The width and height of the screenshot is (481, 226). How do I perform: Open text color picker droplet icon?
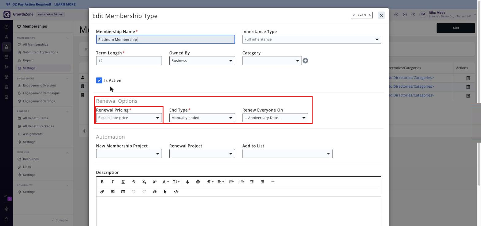187,182
